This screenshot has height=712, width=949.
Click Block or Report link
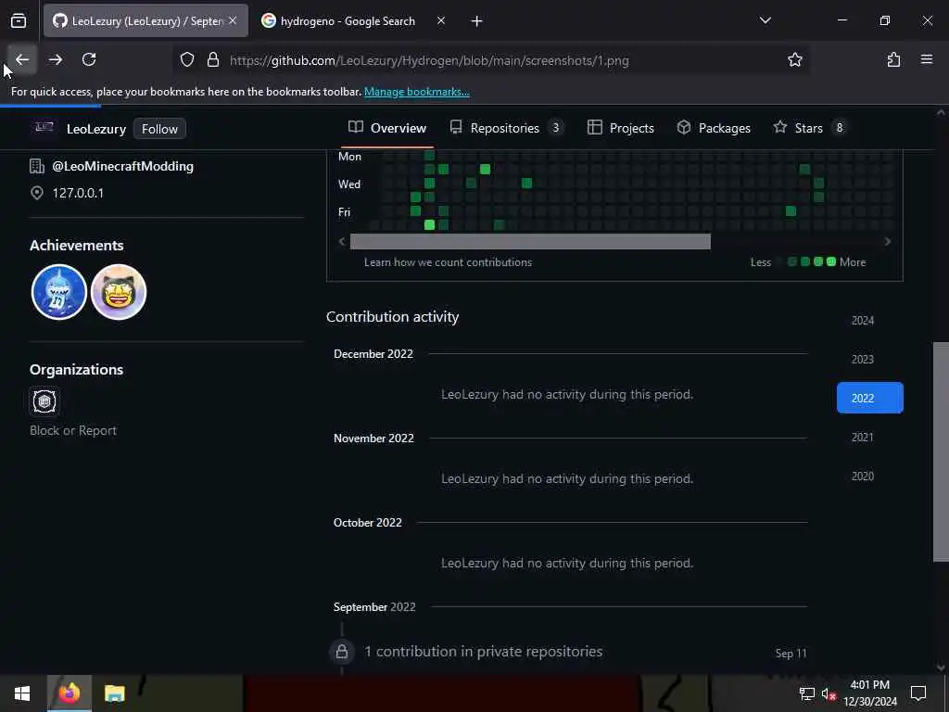[x=73, y=430]
